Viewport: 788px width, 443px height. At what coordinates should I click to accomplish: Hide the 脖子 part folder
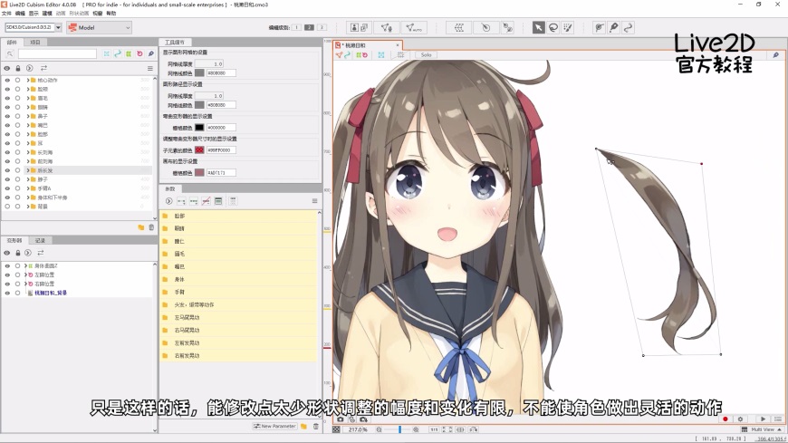(x=7, y=179)
